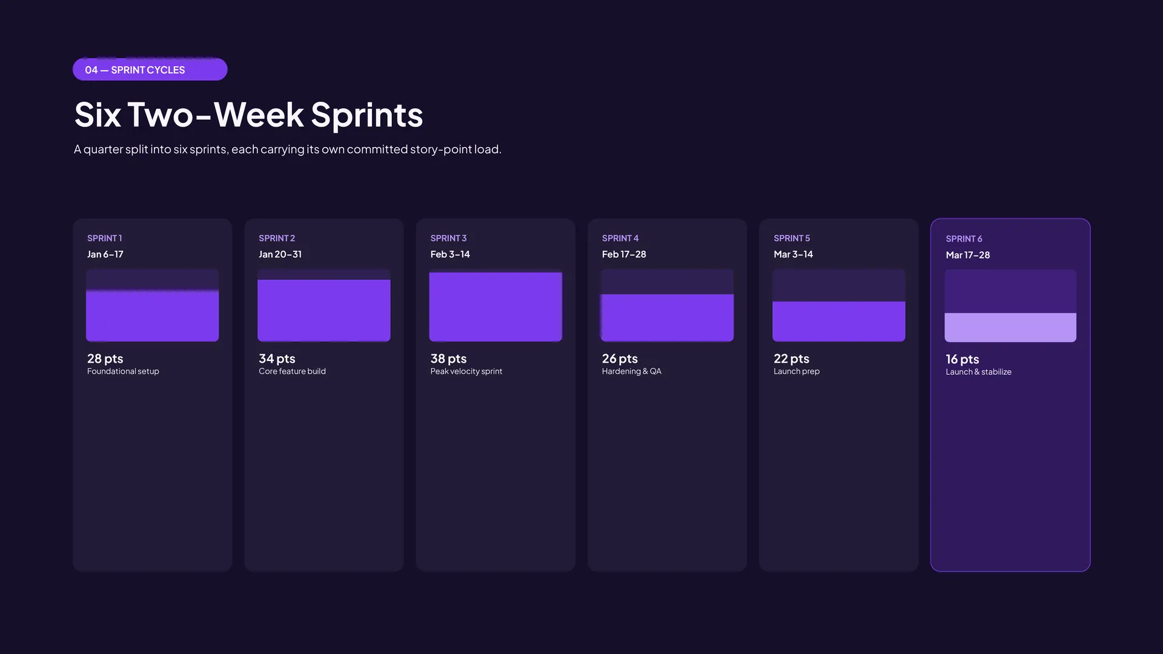Viewport: 1163px width, 654px height.
Task: Click the Sprint 5 progress bar
Action: (839, 305)
